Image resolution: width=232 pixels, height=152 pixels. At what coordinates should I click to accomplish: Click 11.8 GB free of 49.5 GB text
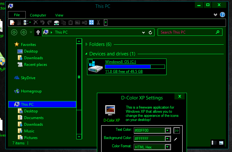click(x=124, y=72)
